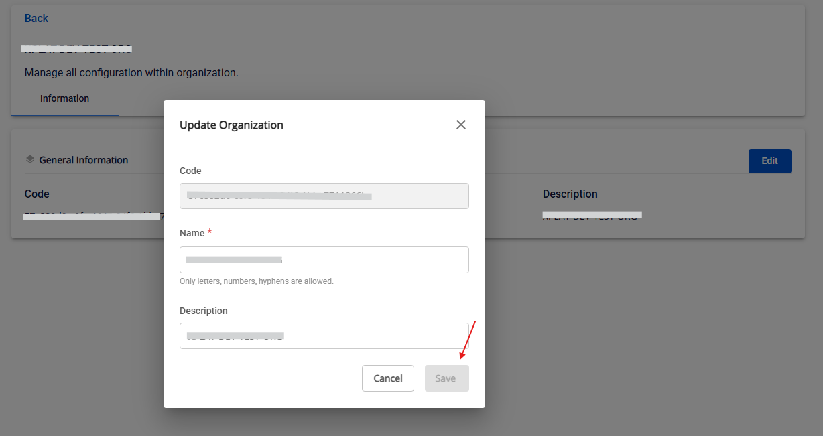
Task: Click the General Information section heading
Action: point(83,160)
